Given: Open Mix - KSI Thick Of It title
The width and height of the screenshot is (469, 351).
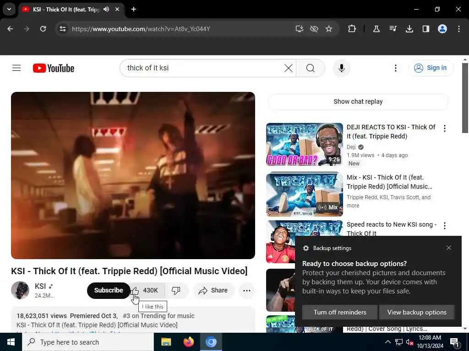Looking at the screenshot, I should [389, 182].
